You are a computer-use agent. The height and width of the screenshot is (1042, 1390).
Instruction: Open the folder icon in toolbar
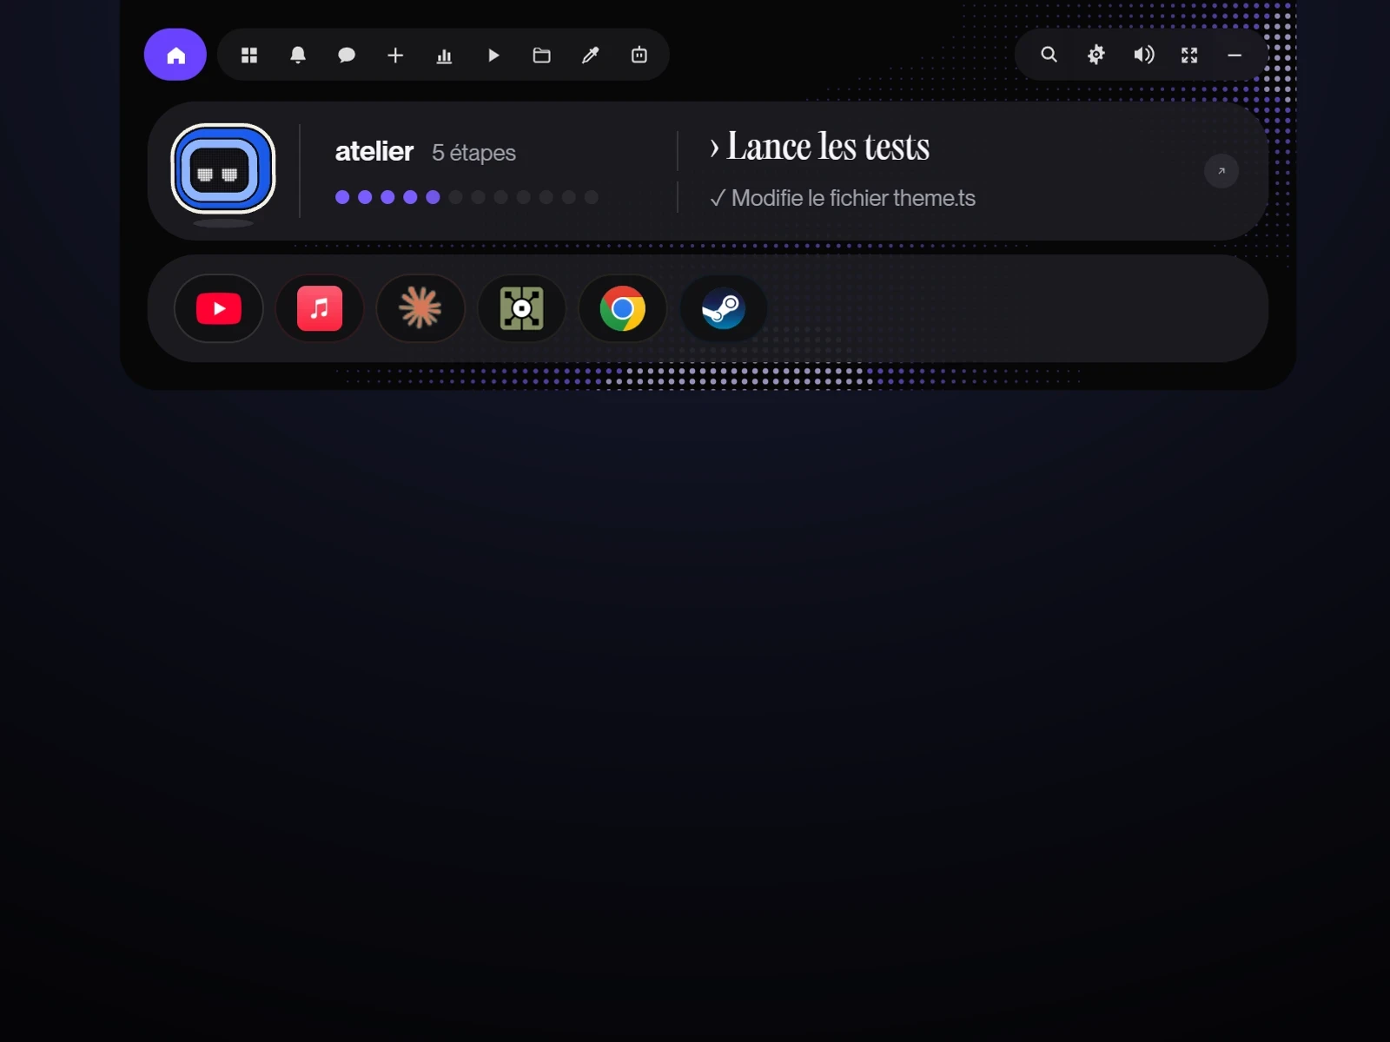tap(542, 55)
